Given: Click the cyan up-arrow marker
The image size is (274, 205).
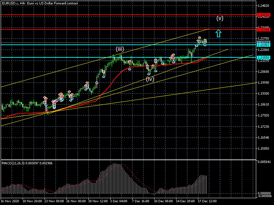Looking at the screenshot, I should (x=219, y=33).
